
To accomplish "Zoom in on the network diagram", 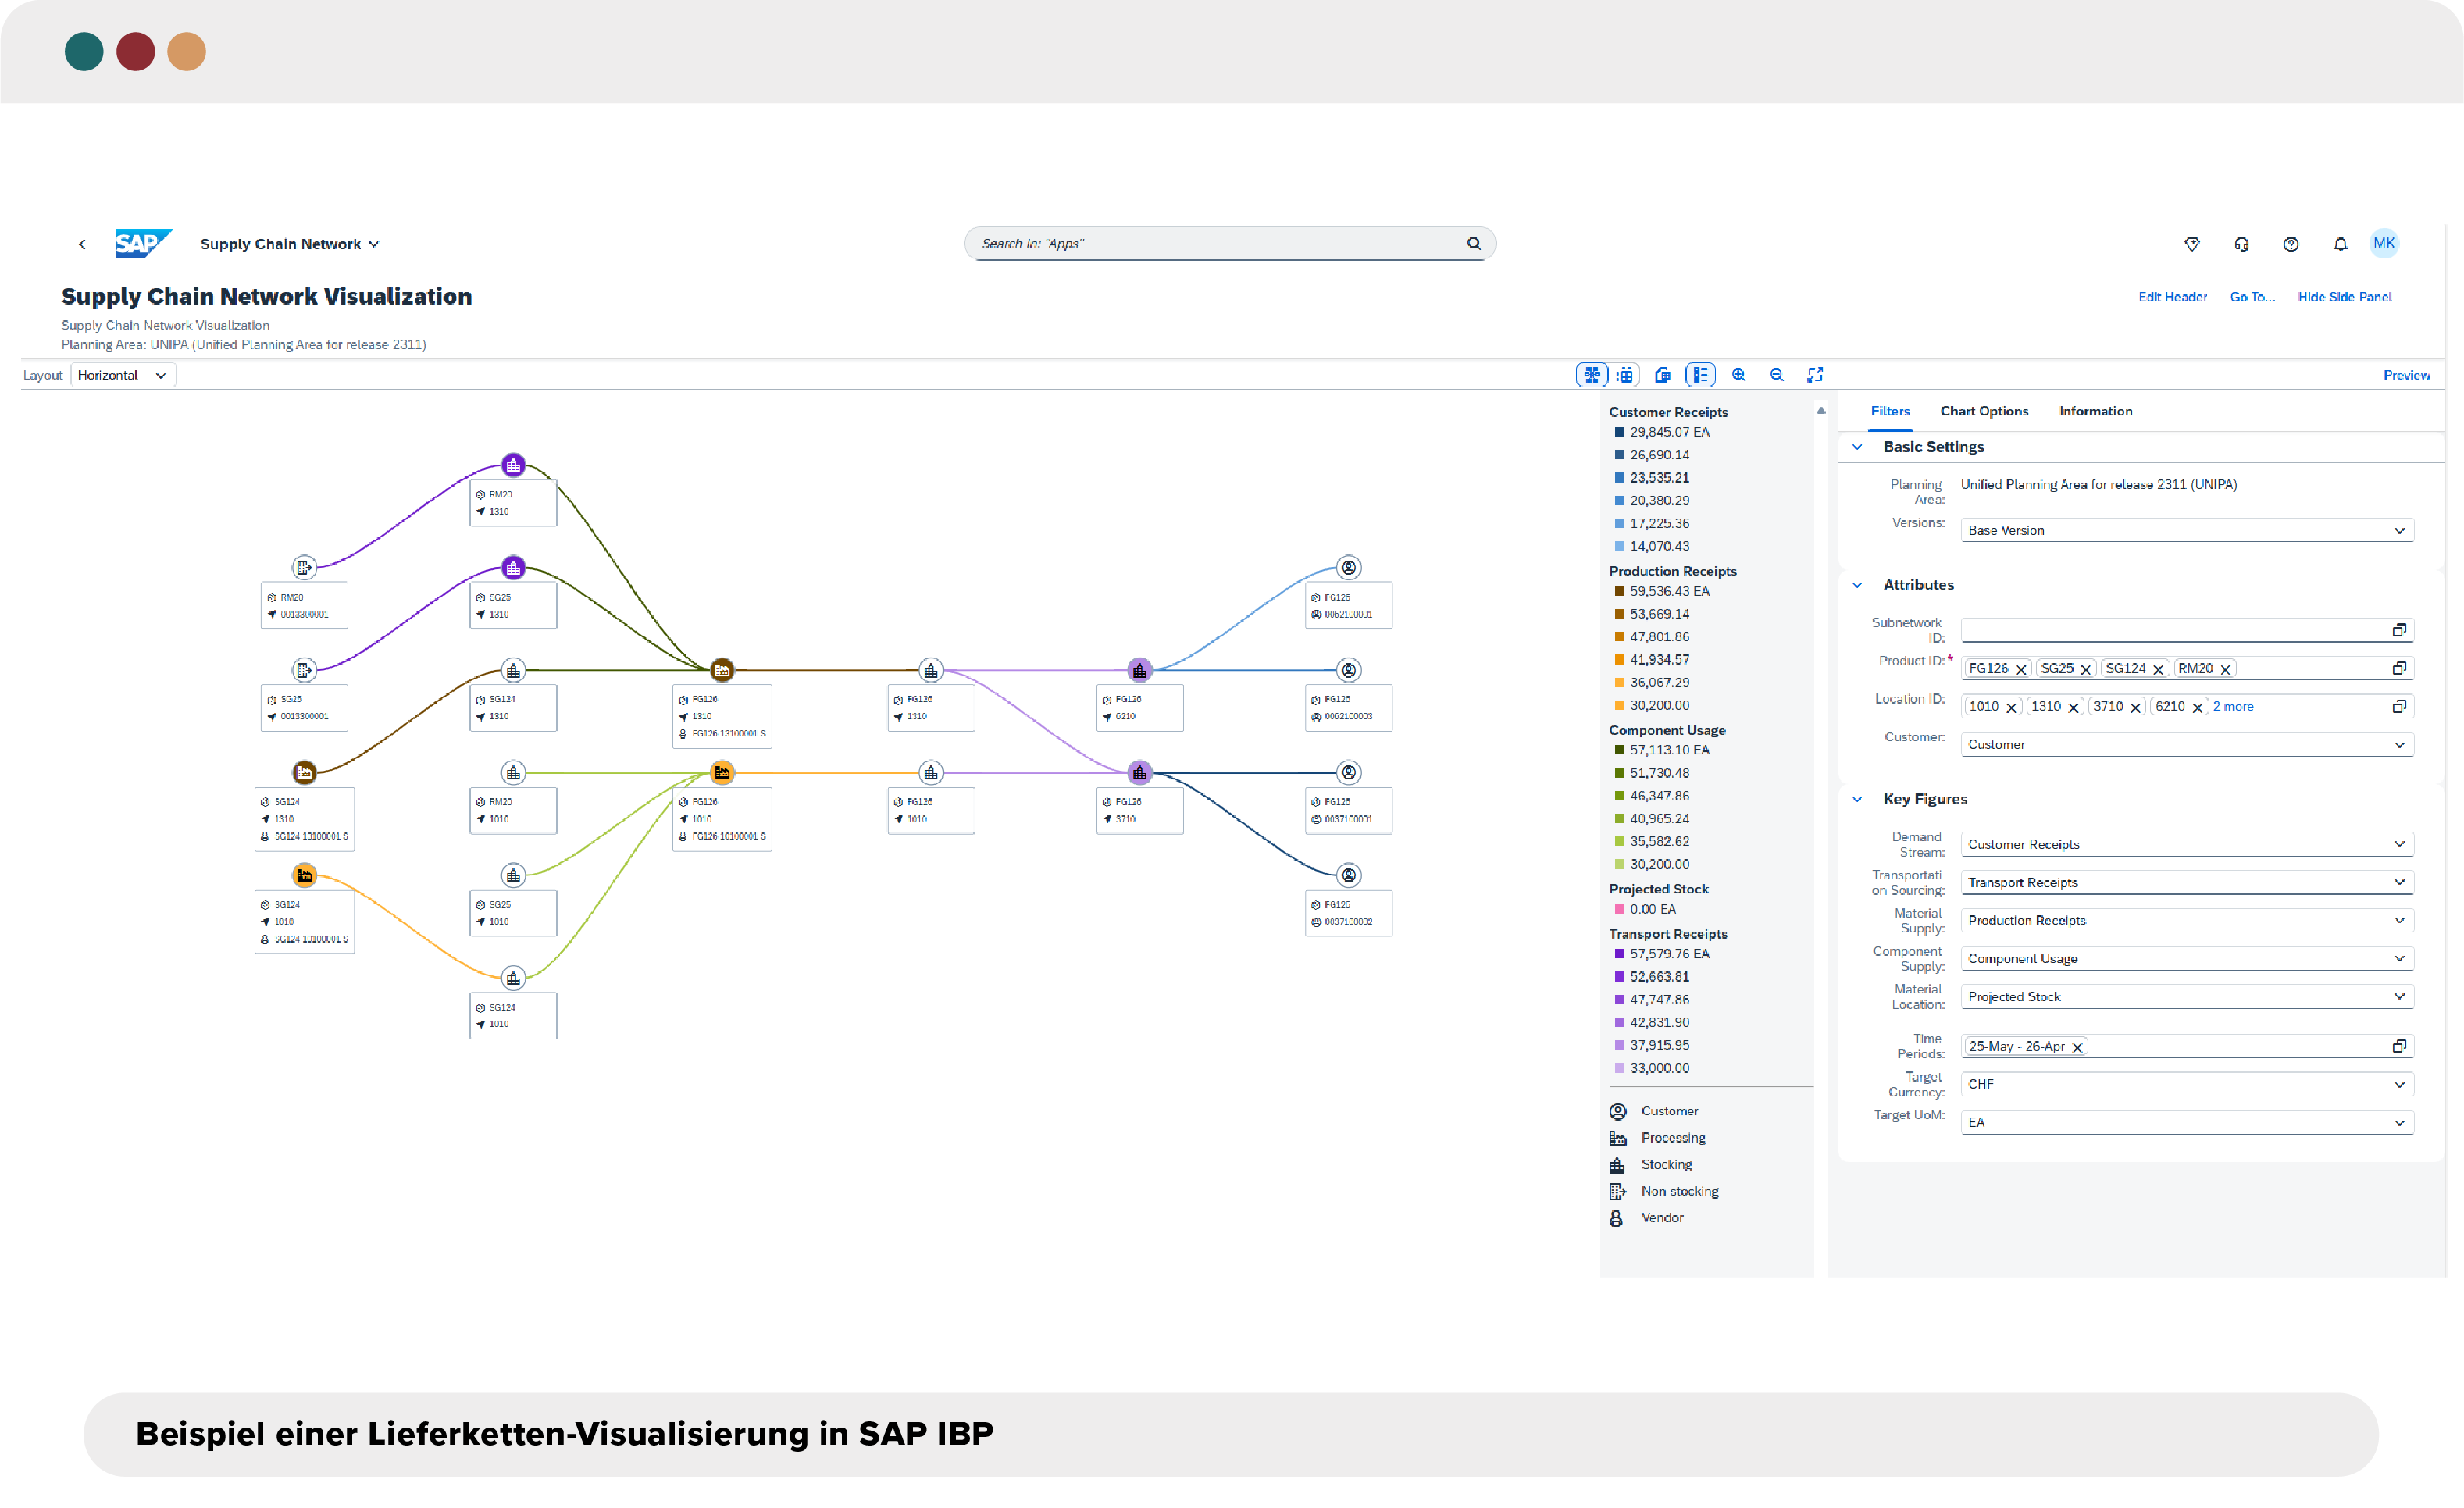I will (1739, 374).
